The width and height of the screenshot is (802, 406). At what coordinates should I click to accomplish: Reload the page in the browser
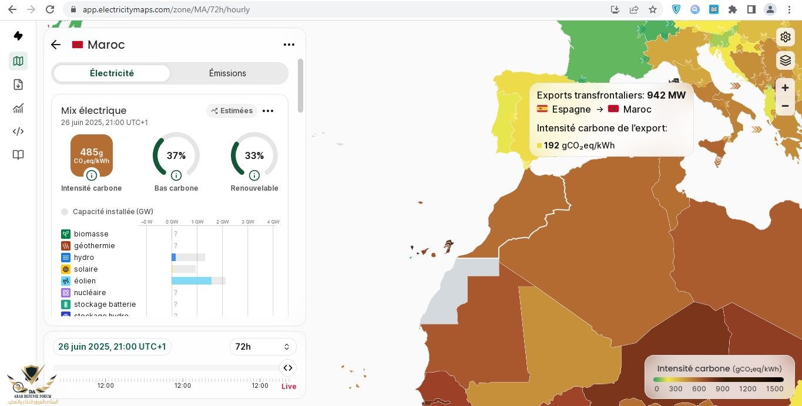(x=50, y=9)
